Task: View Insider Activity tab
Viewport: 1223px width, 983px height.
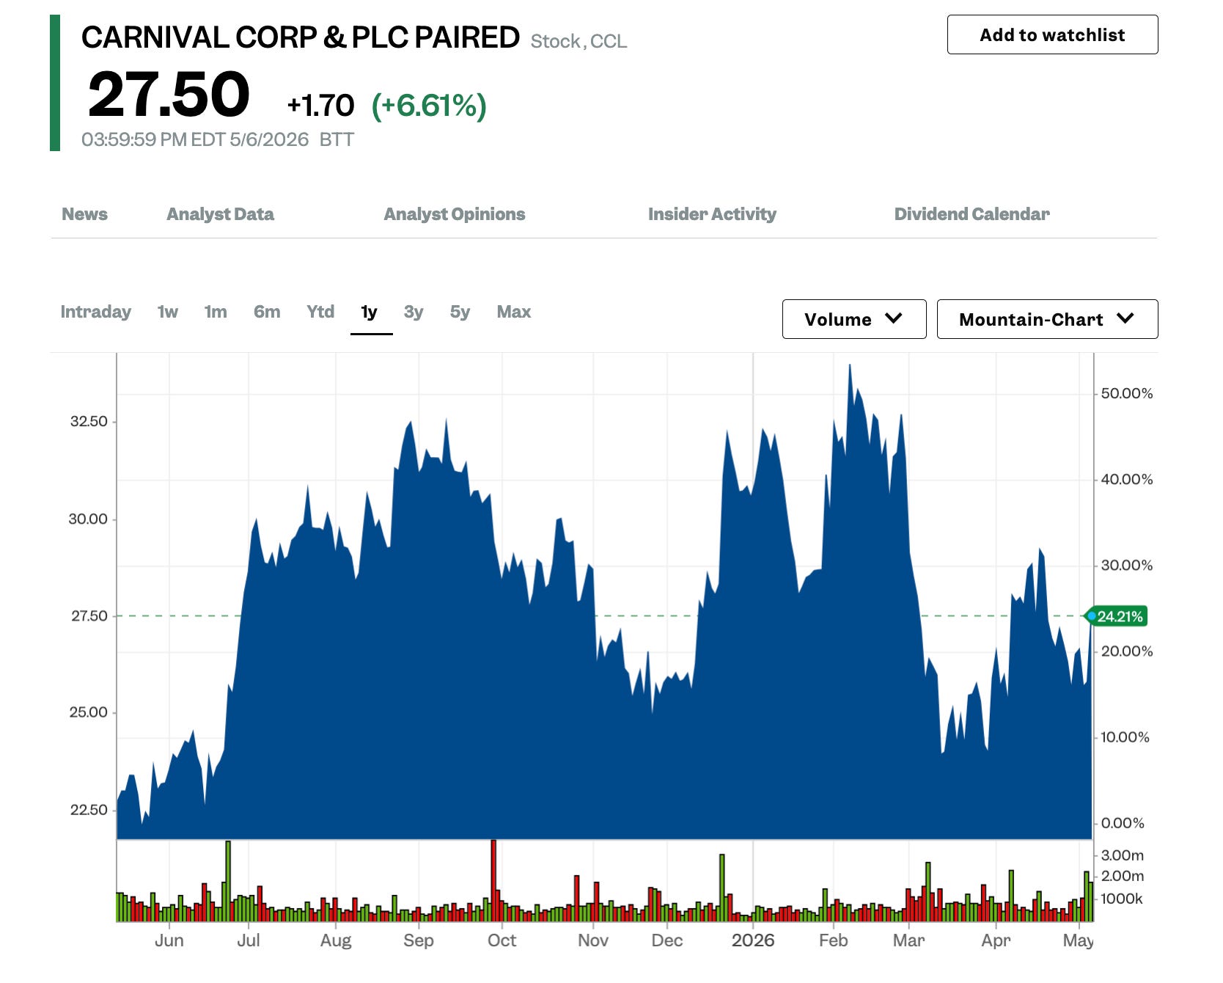Action: (712, 214)
